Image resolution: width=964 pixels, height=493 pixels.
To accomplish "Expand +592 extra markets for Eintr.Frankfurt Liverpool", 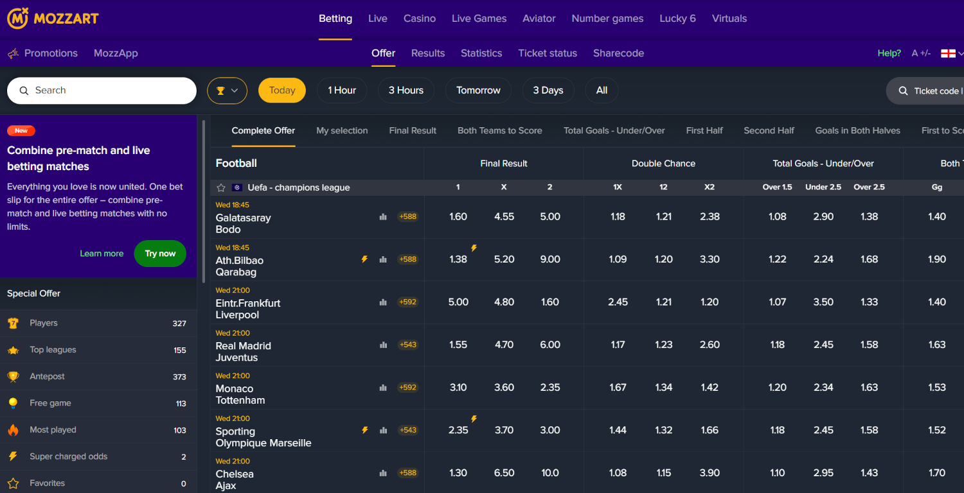I will pos(407,302).
